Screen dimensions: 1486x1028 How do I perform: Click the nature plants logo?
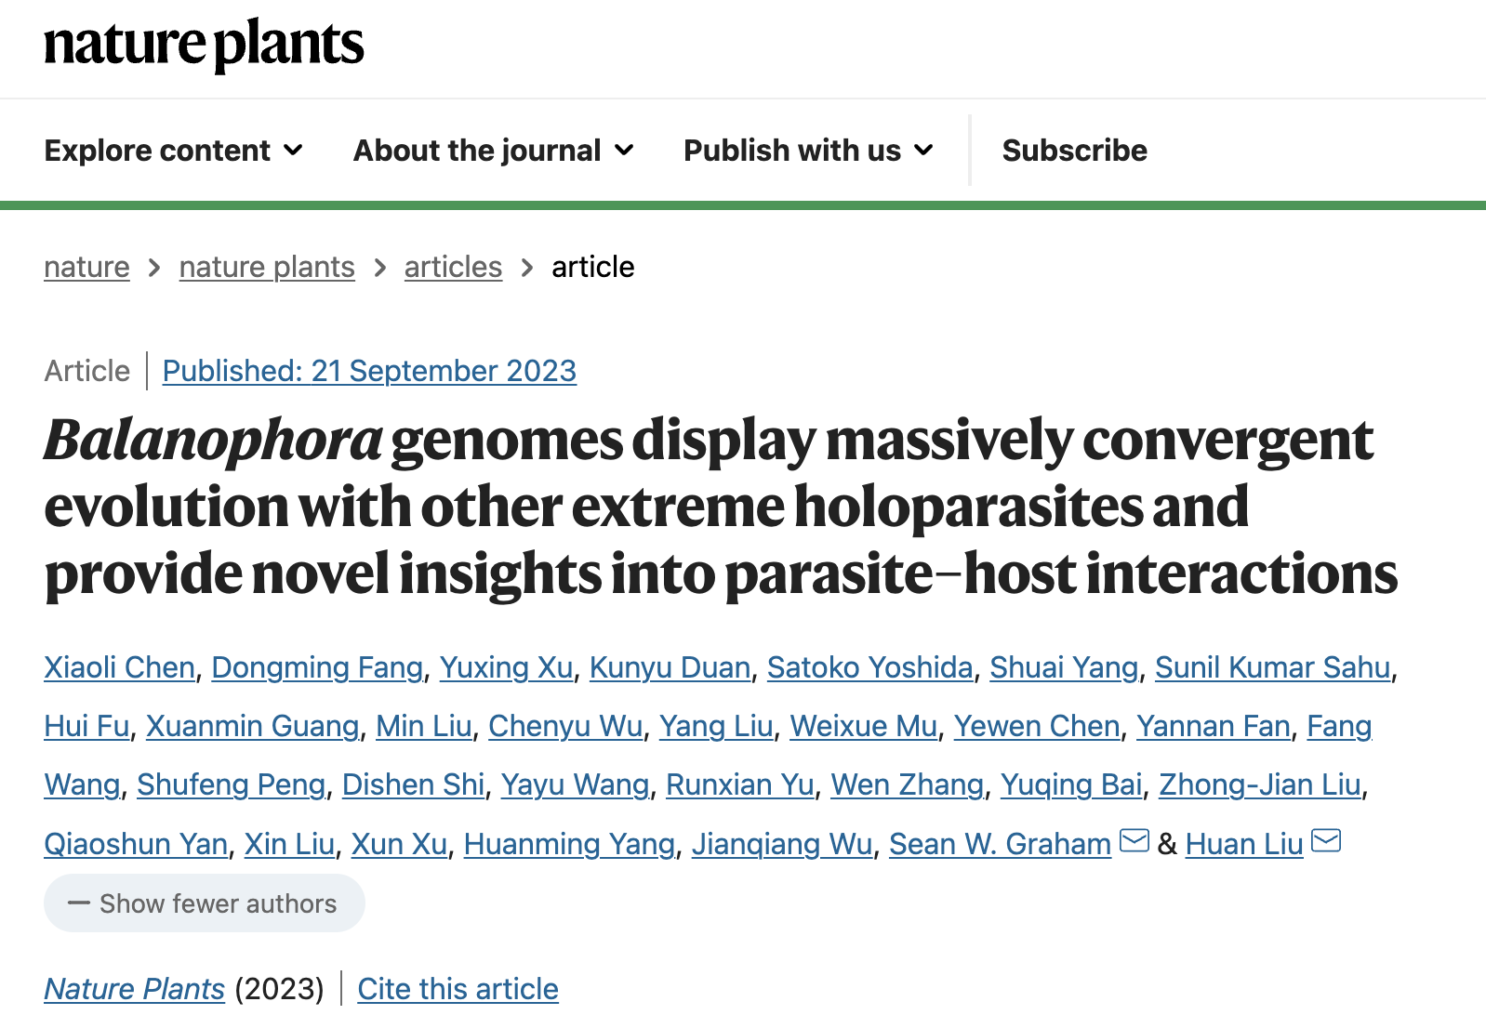click(x=204, y=45)
